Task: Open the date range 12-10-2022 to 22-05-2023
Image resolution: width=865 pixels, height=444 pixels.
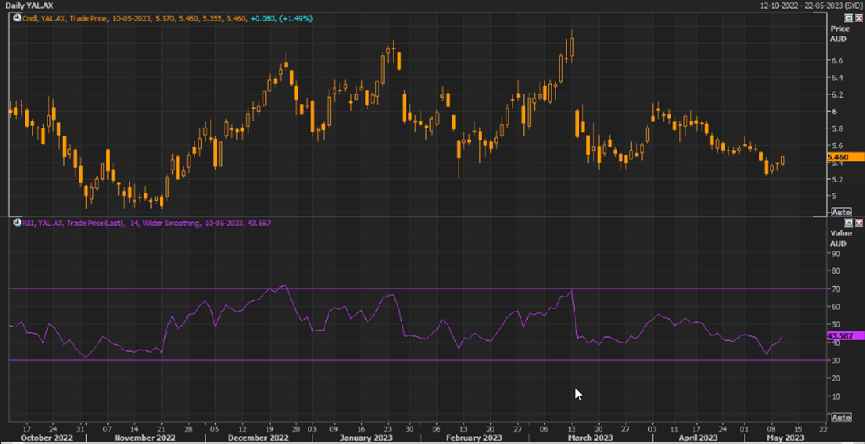Action: pos(809,6)
